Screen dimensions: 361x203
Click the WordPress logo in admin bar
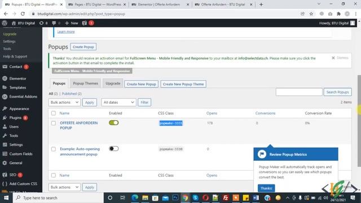pyautogui.click(x=5, y=23)
